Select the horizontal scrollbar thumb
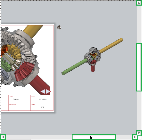The height and width of the screenshot is (140, 142). coord(94,137)
